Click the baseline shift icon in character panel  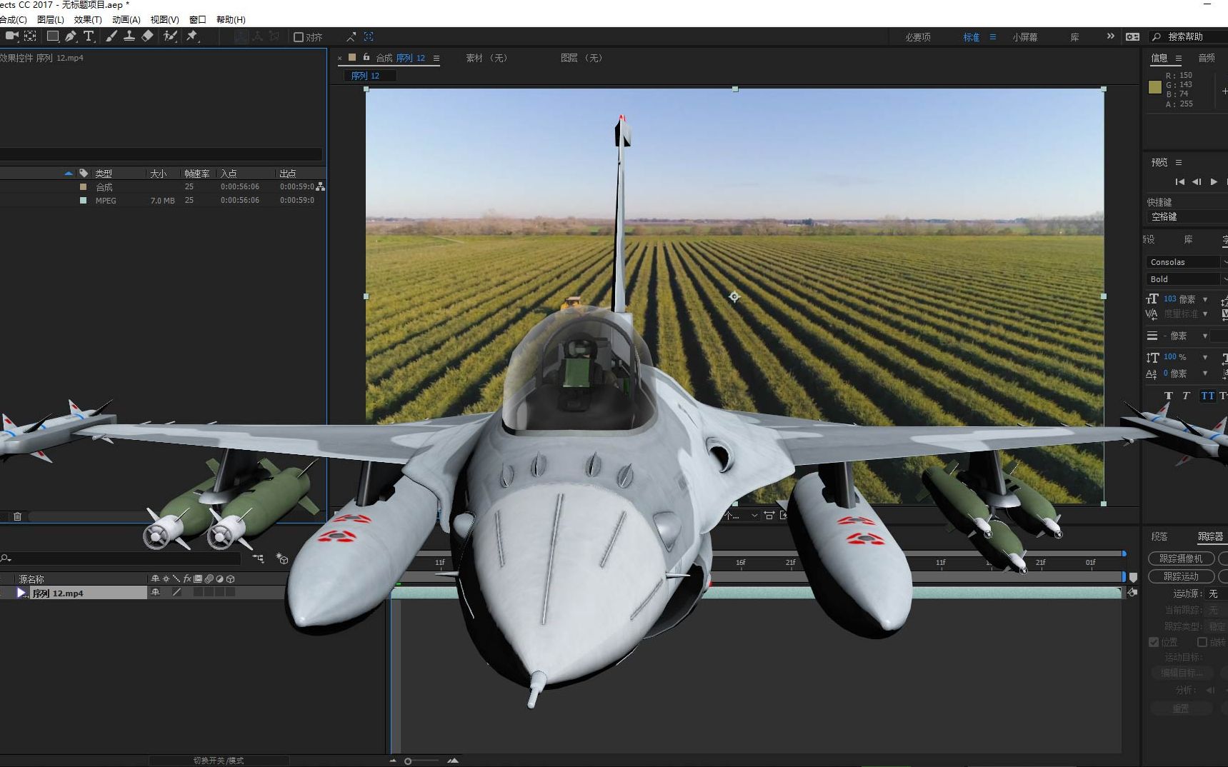(1152, 374)
